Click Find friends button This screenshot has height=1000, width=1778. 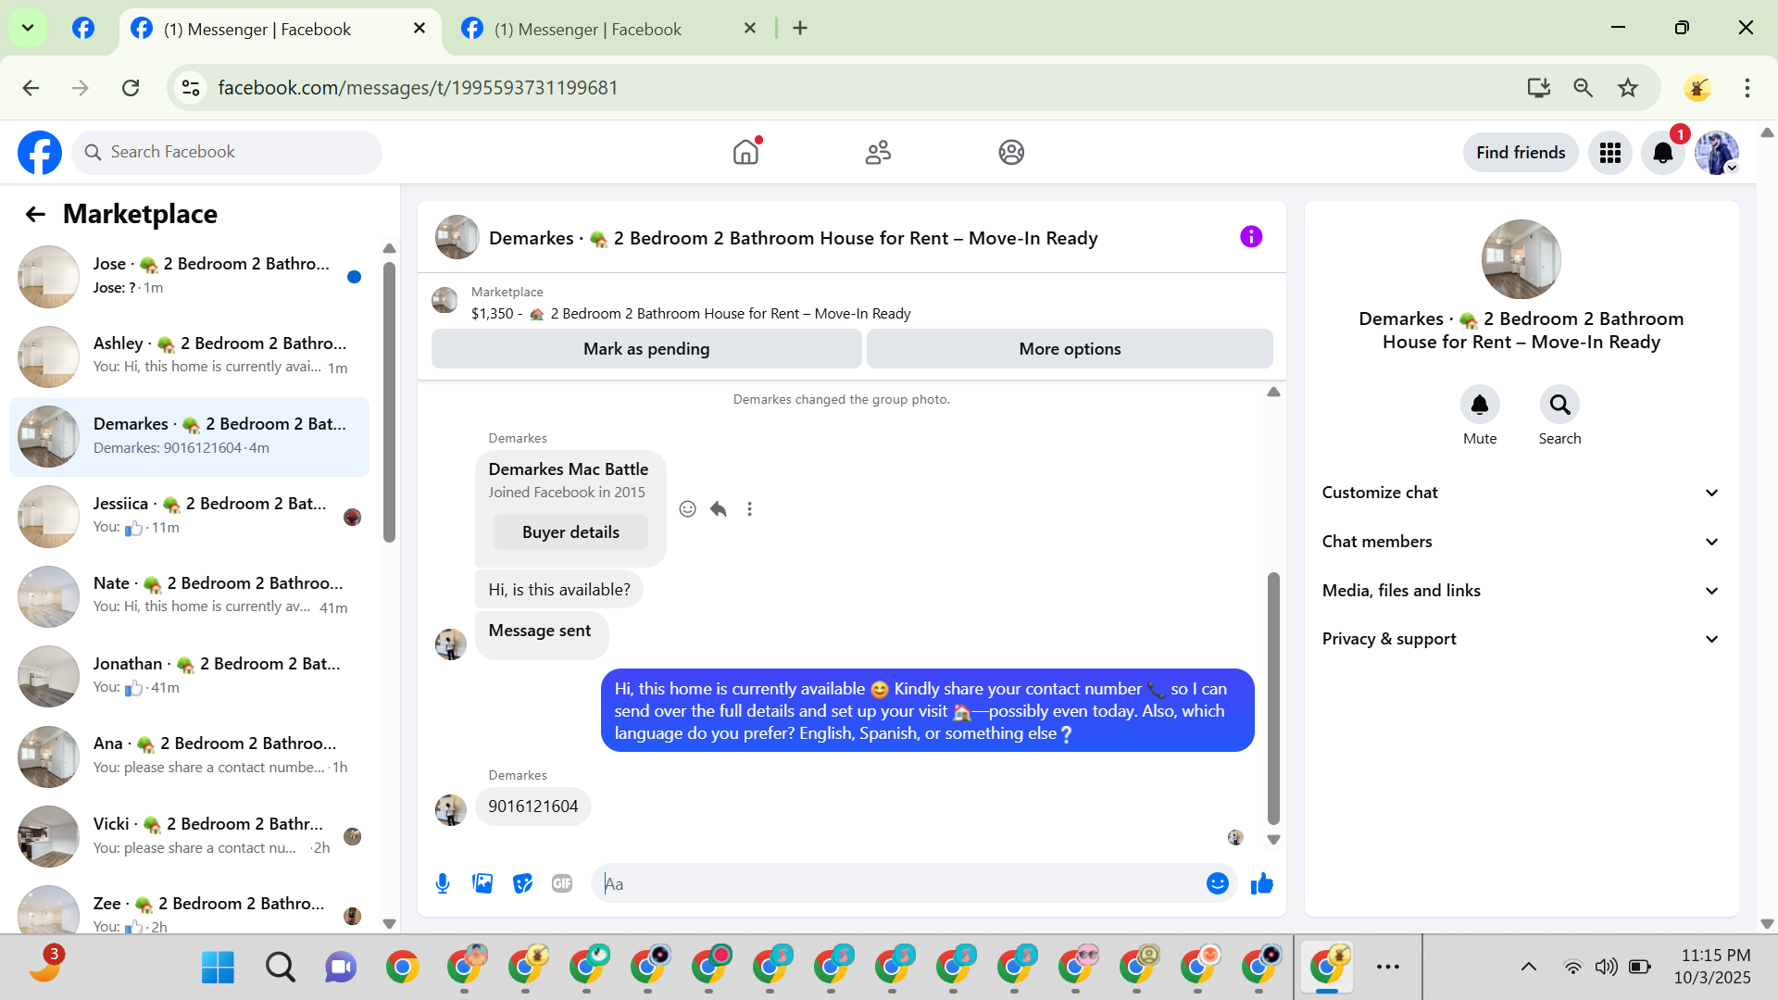(1521, 153)
